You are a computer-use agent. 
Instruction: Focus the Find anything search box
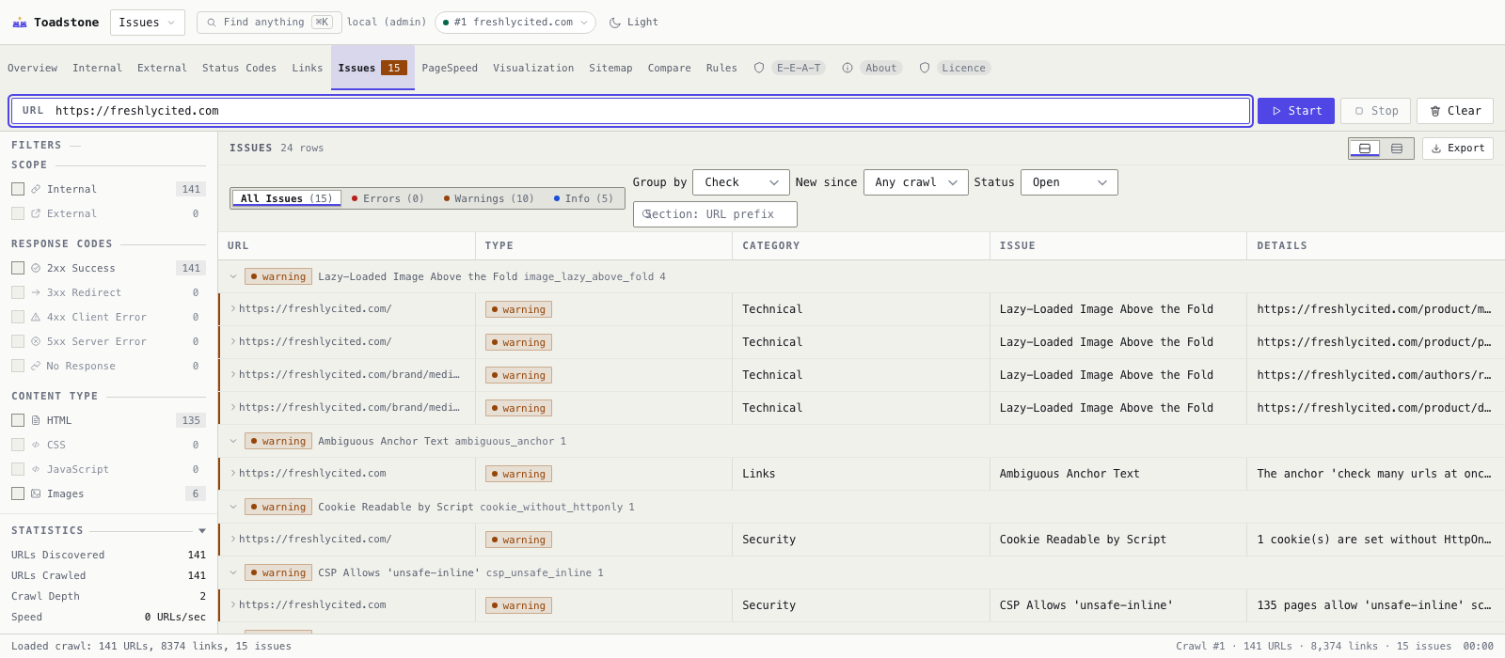click(267, 23)
